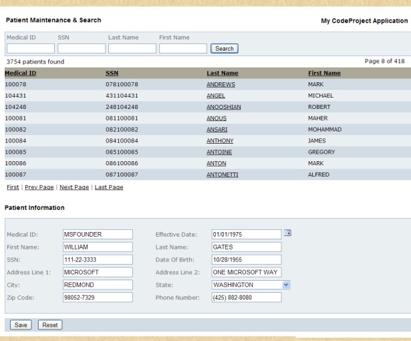The width and height of the screenshot is (411, 341).
Task: Select Medical ID cell 100078
Action: pyautogui.click(x=16, y=84)
